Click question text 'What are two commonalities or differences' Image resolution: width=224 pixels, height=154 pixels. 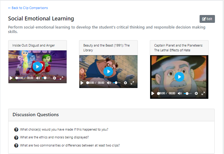click(x=70, y=145)
